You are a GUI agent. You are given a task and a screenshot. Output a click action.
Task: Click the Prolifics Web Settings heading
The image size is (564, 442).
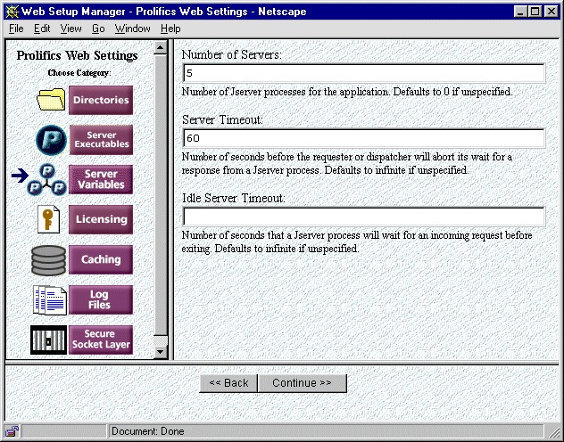(78, 55)
